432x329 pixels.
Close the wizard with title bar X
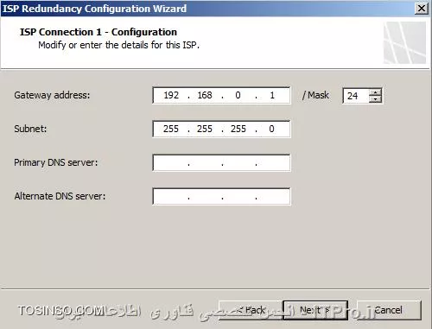click(x=422, y=9)
